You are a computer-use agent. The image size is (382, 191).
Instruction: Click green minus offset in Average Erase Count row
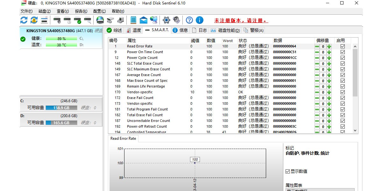(x=317, y=75)
